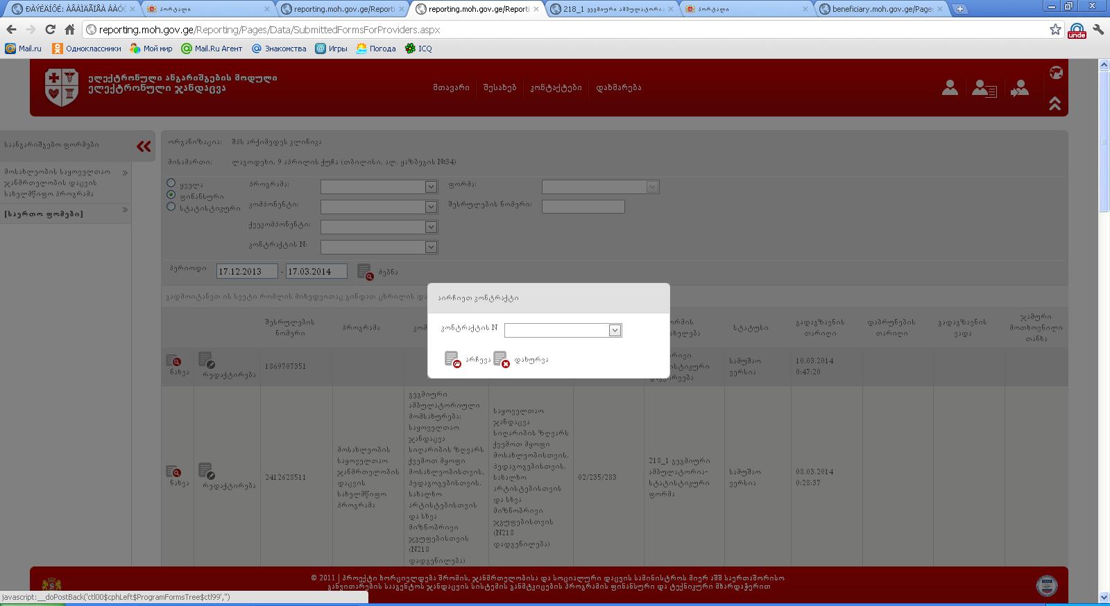Click the period start date field 17.12.2013
The height and width of the screenshot is (606, 1110).
246,272
